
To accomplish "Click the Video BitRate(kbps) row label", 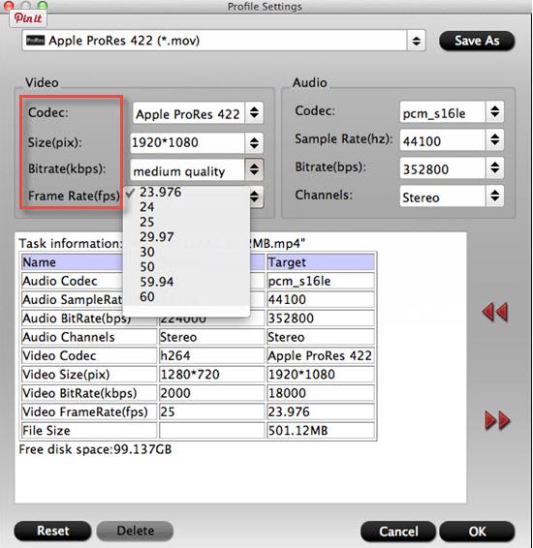I will (89, 393).
